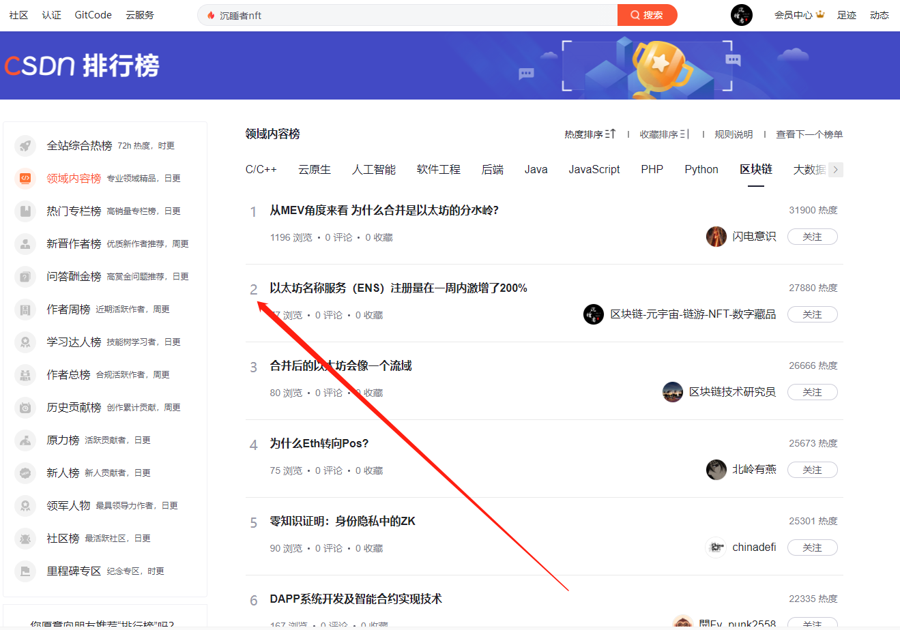Open 查看下一个榜单 link
Viewport: 900px width, 630px height.
click(x=809, y=134)
